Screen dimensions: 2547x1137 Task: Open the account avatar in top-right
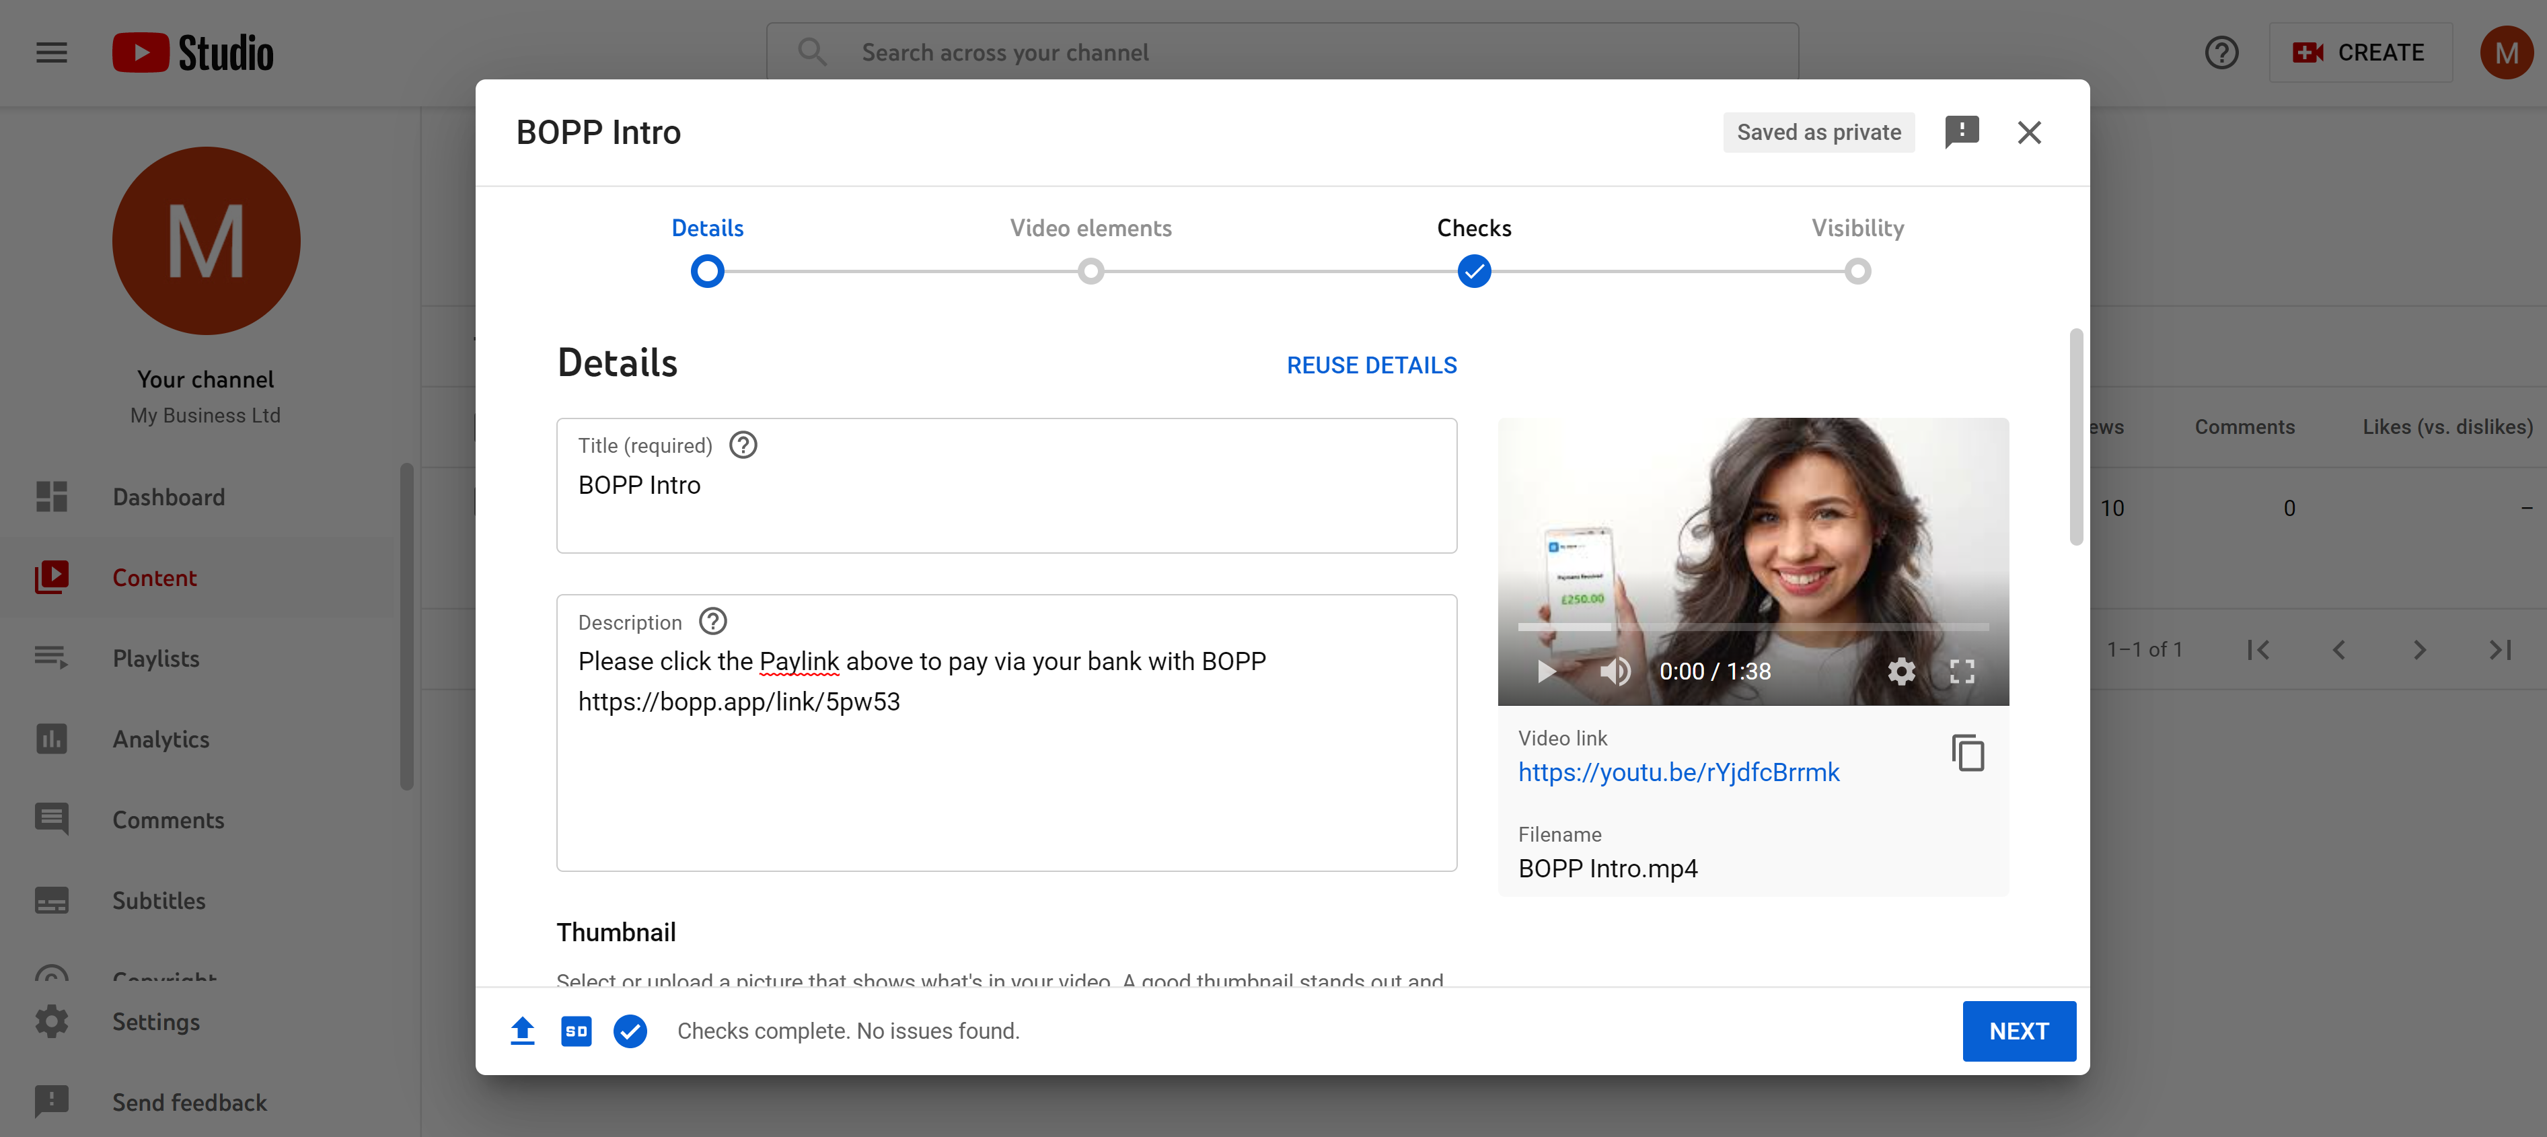point(2505,52)
